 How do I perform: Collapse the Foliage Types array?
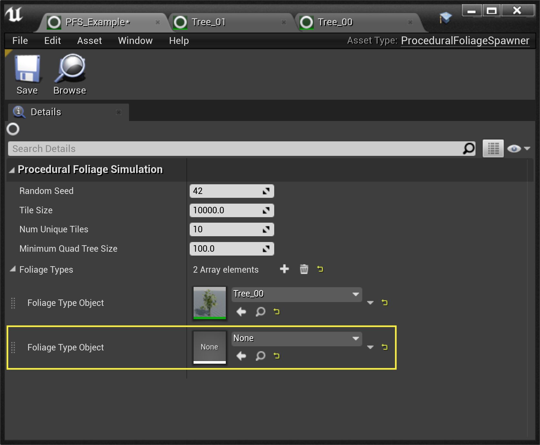pos(13,269)
